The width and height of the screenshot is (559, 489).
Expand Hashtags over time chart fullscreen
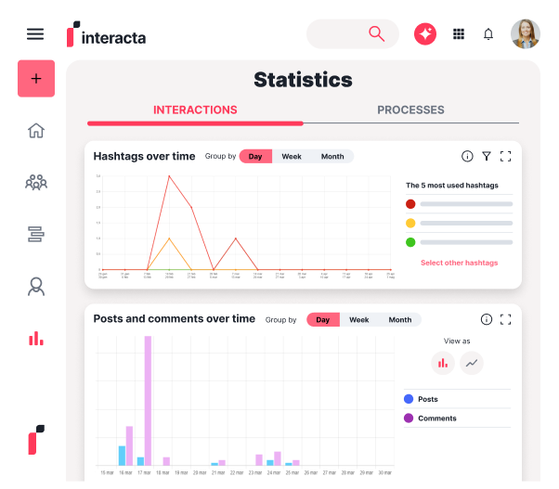[x=506, y=157]
